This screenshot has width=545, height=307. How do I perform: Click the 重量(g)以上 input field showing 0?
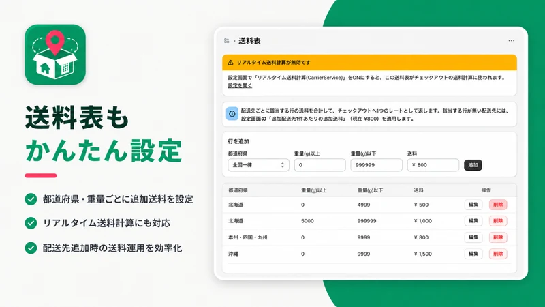click(320, 165)
